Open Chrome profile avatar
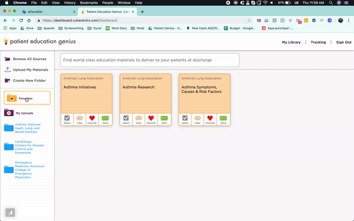The image size is (354, 221). 340,20
